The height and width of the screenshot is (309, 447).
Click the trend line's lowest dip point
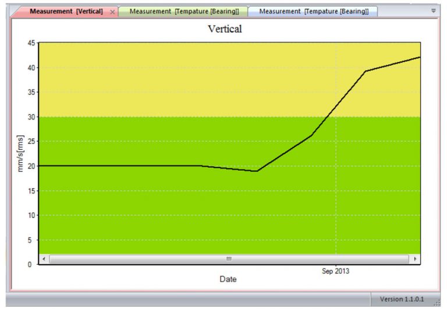point(256,171)
